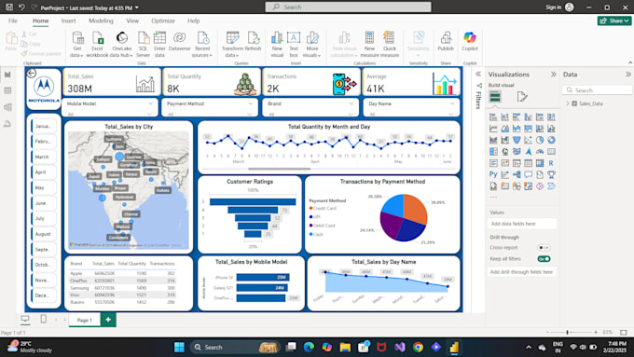Open Windows Start menu
This screenshot has height=357, width=634.
pyautogui.click(x=179, y=347)
